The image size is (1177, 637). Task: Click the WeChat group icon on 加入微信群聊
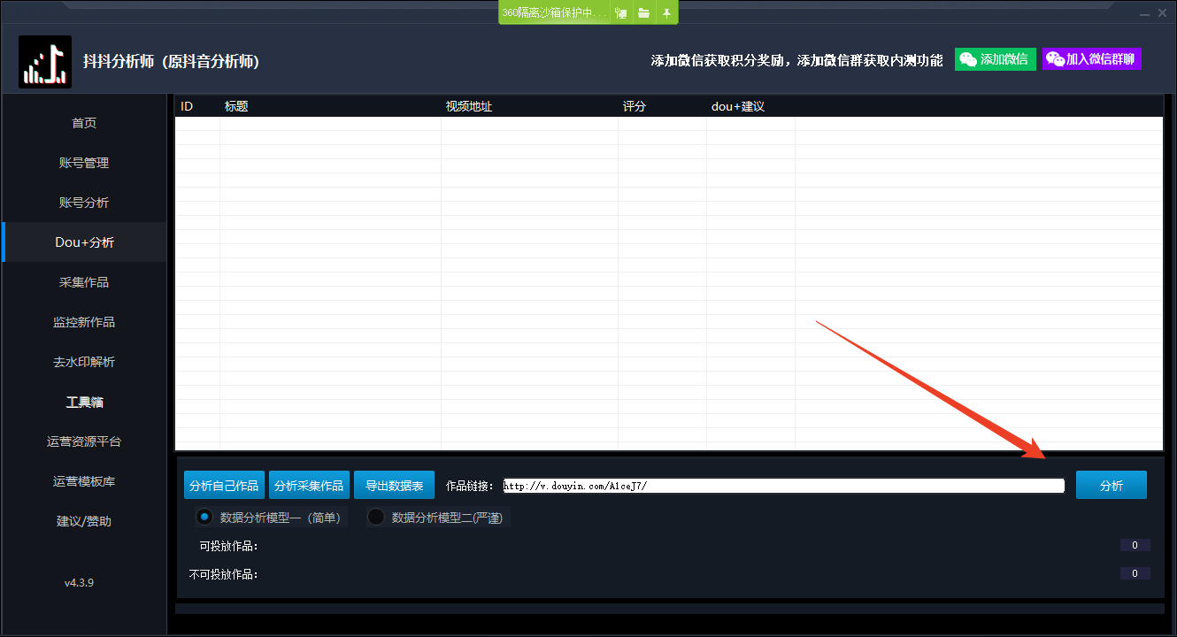[1055, 58]
